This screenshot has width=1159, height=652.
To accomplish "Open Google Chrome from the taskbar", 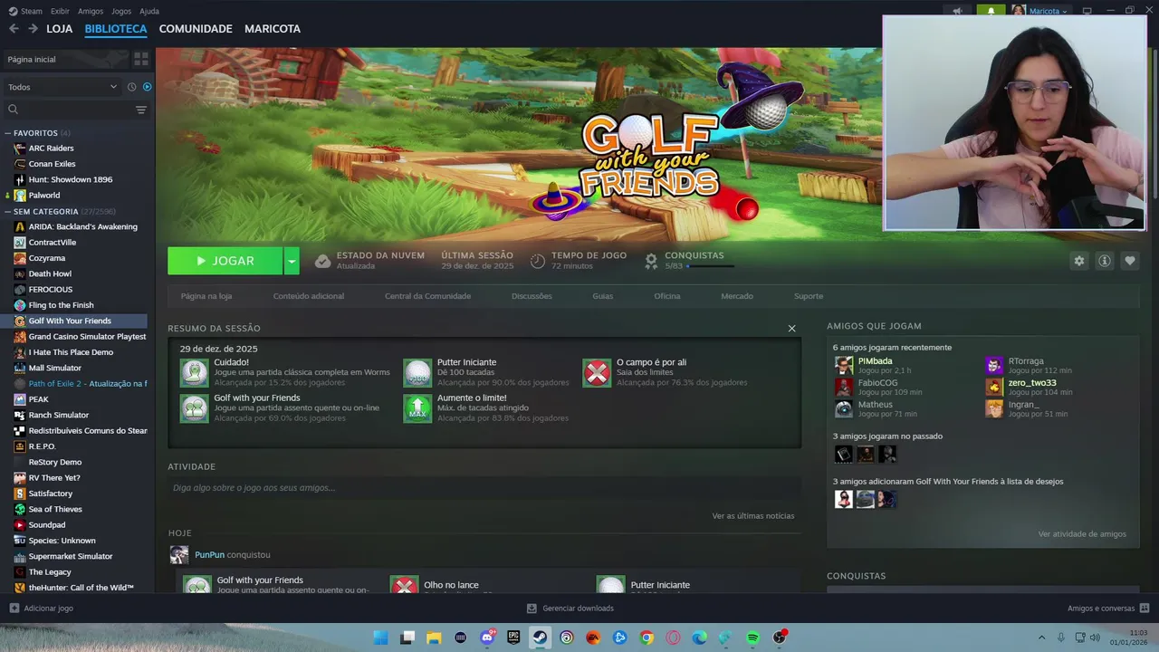I will click(647, 638).
